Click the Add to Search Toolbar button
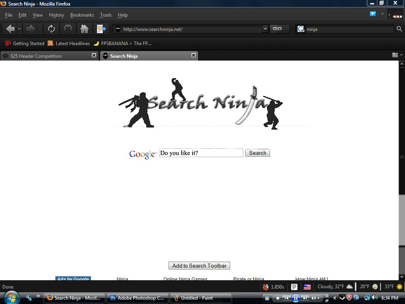Viewport: 405px width, 304px height. pos(199,266)
